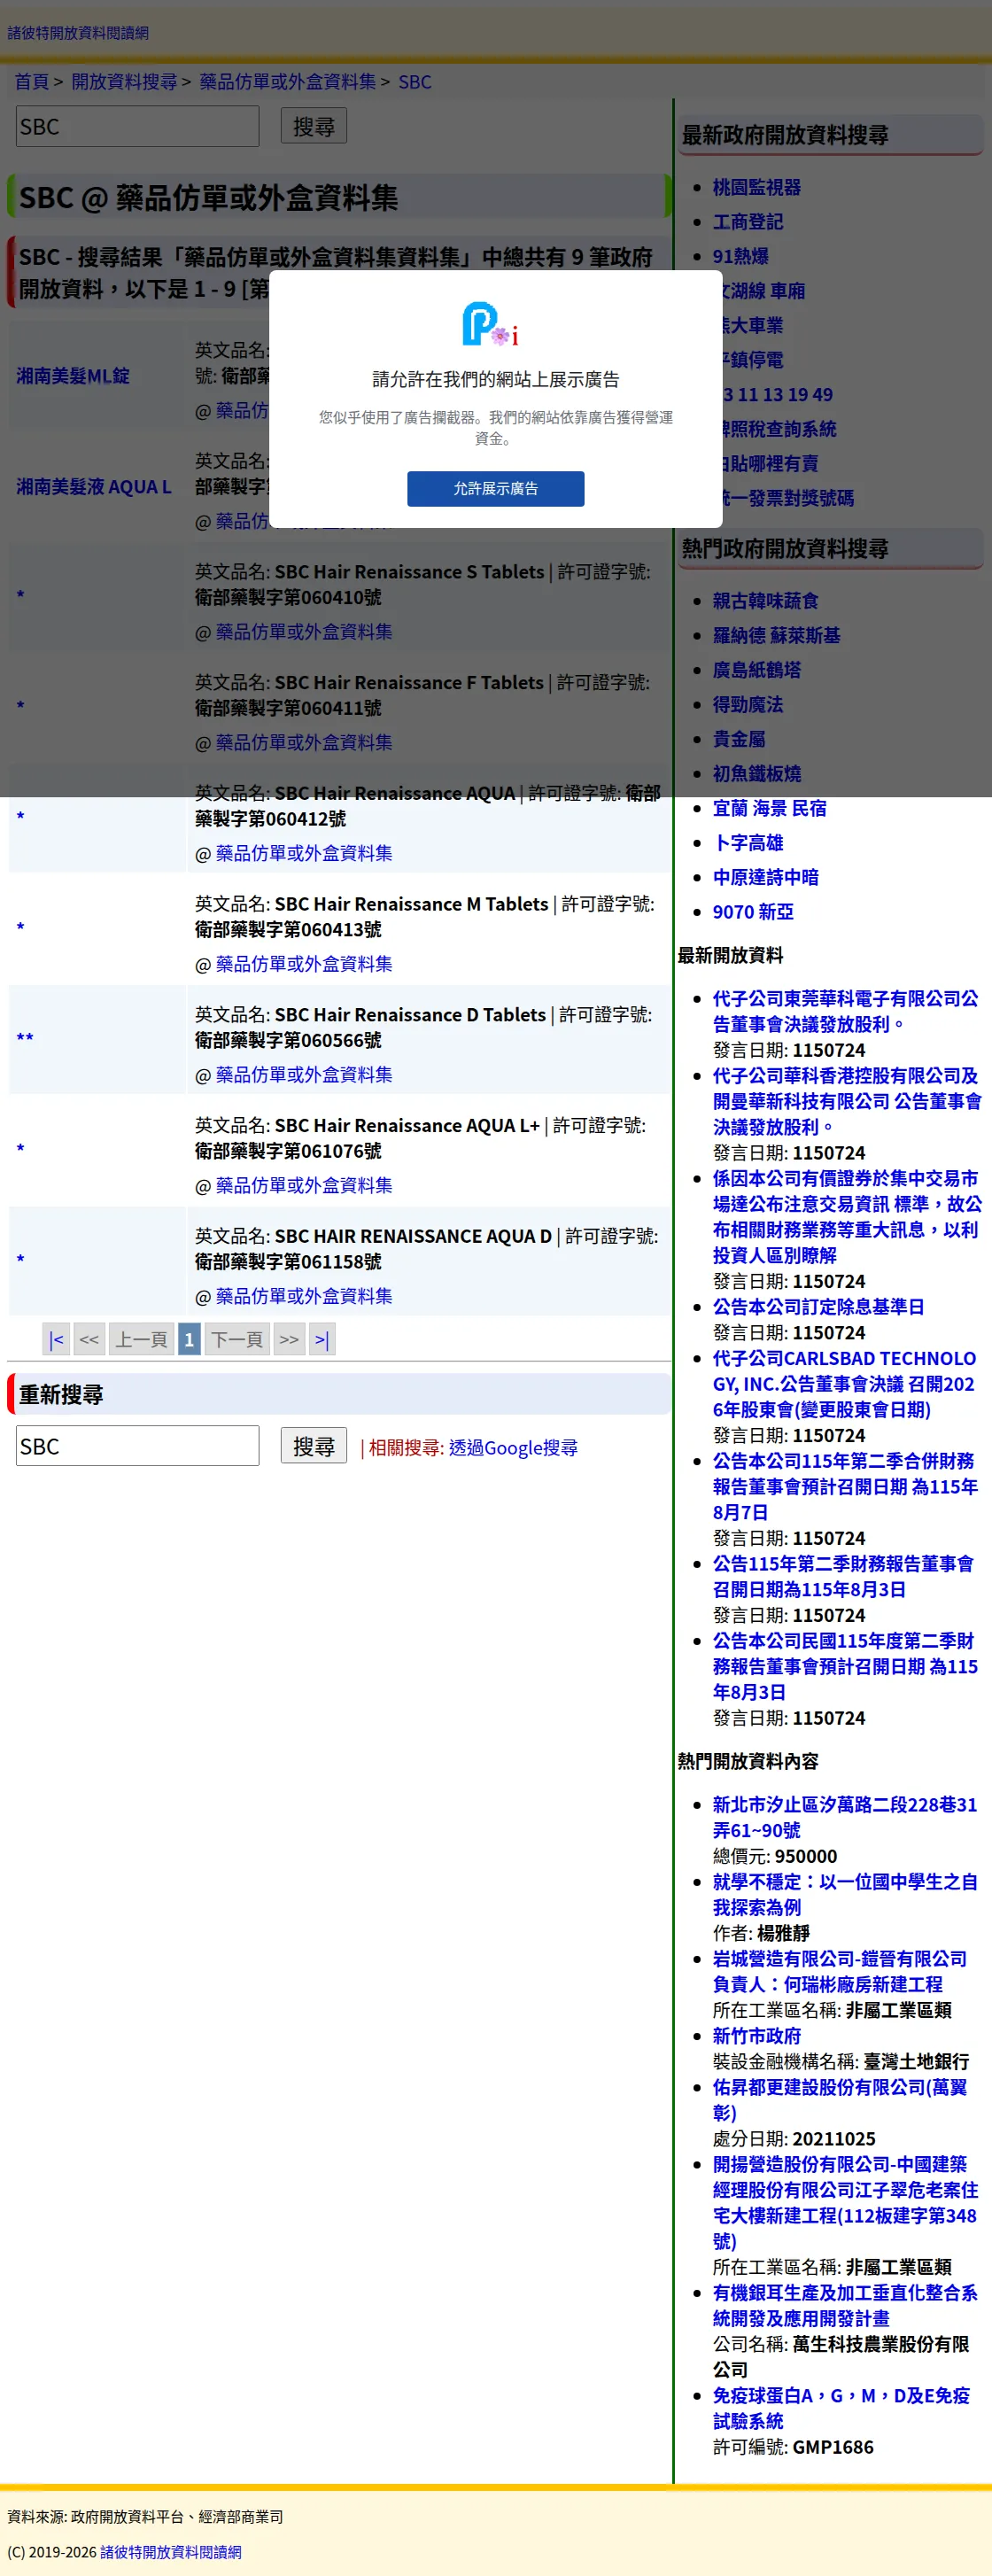Open 就學不穩定 article link

844,1894
